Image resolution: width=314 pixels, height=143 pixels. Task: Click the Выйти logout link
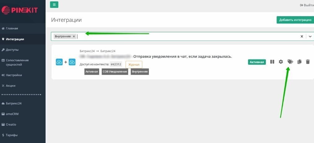coord(306,5)
